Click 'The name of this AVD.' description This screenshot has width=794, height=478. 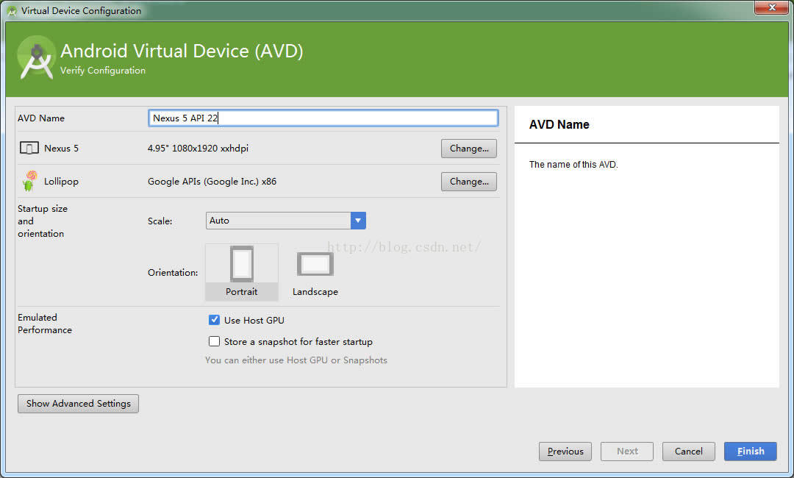pyautogui.click(x=573, y=165)
